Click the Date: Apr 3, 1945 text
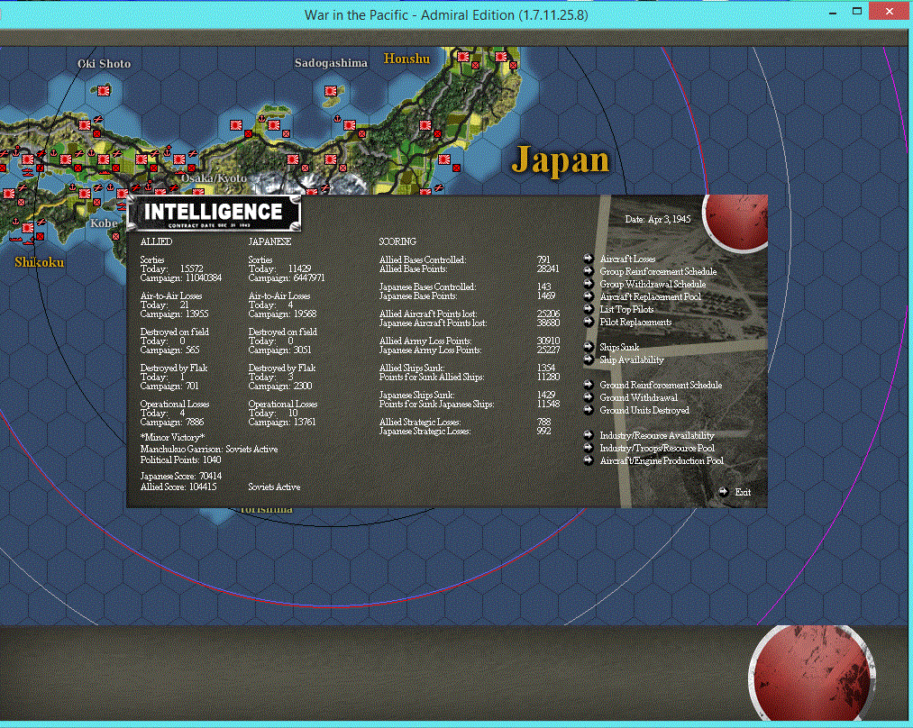The image size is (913, 728). (x=657, y=219)
